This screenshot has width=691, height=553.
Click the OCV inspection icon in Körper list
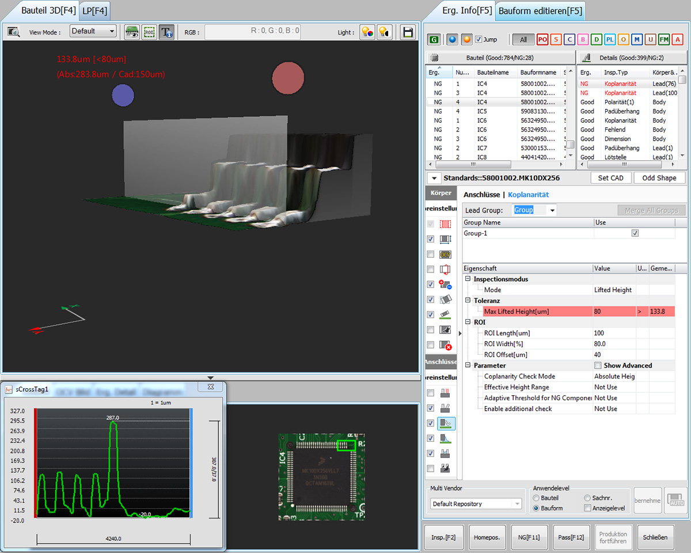coord(445,254)
